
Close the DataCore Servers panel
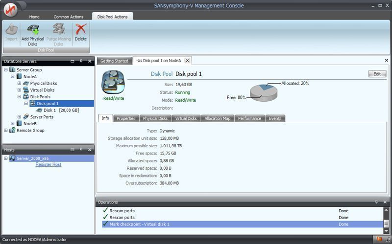[x=90, y=61]
